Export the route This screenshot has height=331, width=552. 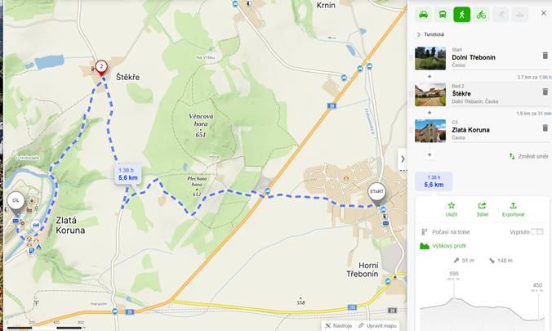pos(513,209)
